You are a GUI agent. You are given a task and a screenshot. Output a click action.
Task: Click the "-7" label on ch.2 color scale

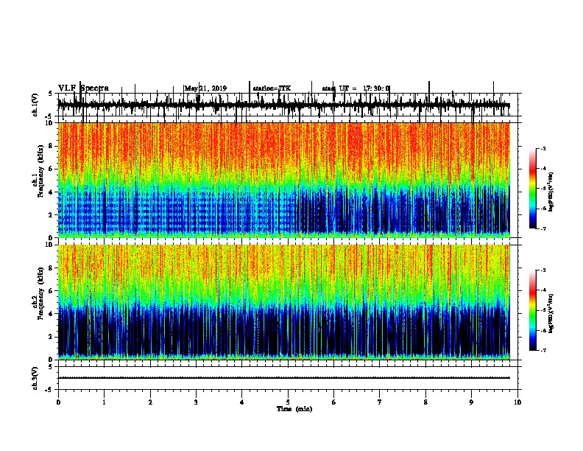(x=543, y=350)
